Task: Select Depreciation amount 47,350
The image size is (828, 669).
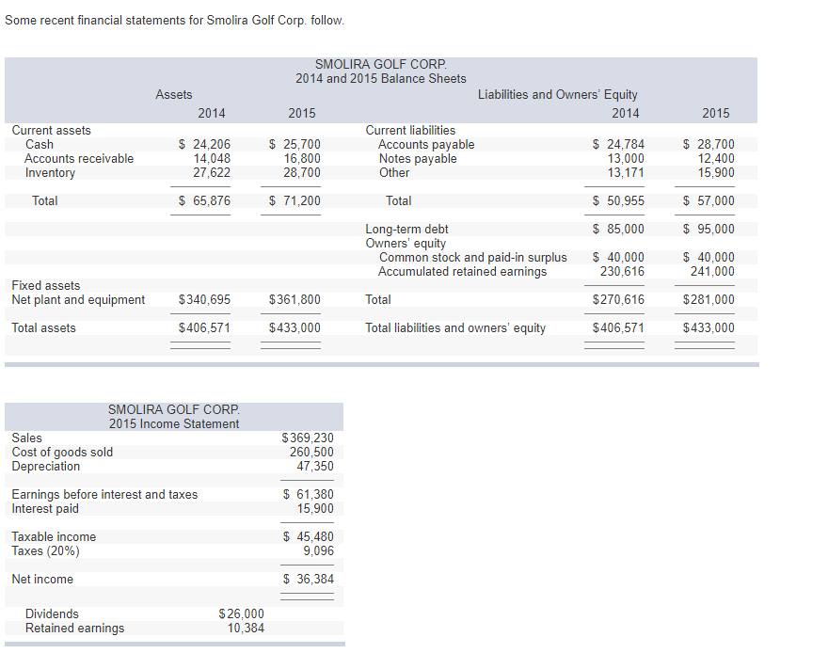Action: [317, 466]
